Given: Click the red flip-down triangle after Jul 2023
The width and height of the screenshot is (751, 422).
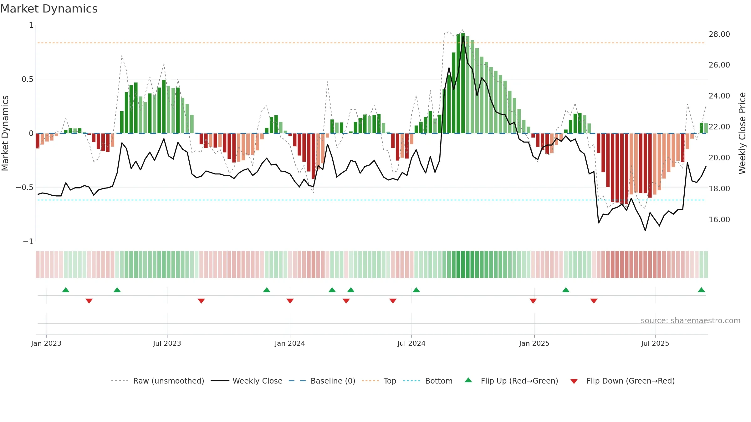Looking at the screenshot, I should pos(201,301).
